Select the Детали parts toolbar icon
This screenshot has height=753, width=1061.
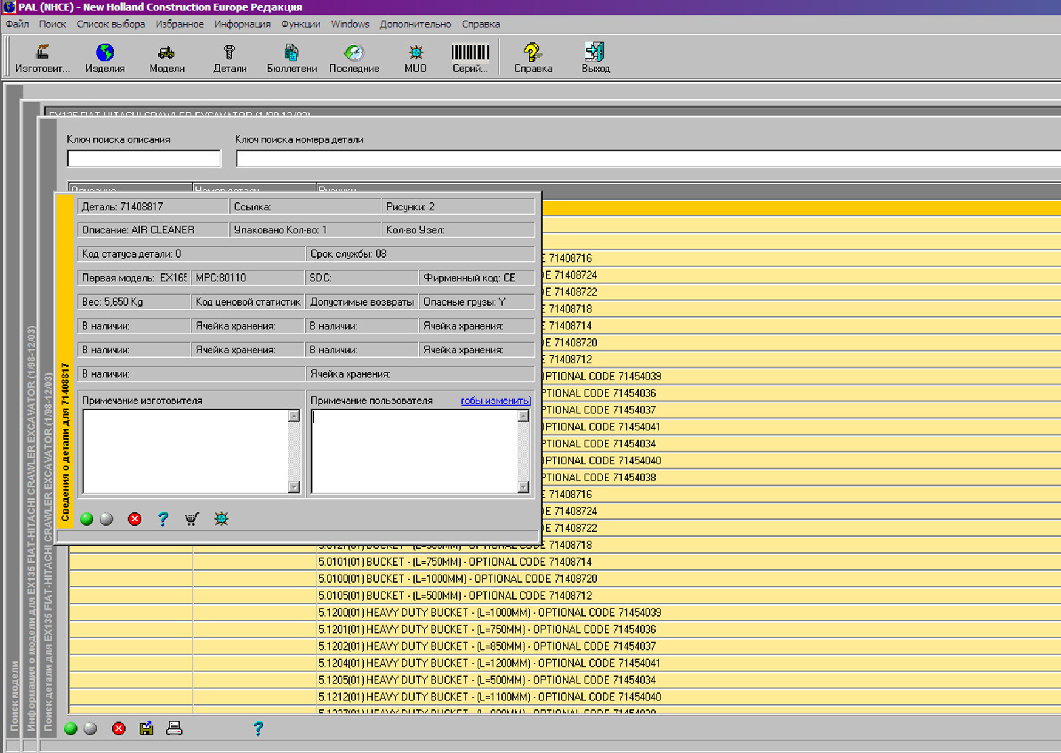click(x=229, y=58)
